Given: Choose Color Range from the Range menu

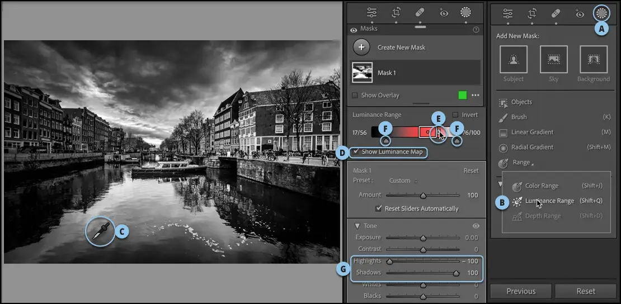Looking at the screenshot, I should [541, 186].
